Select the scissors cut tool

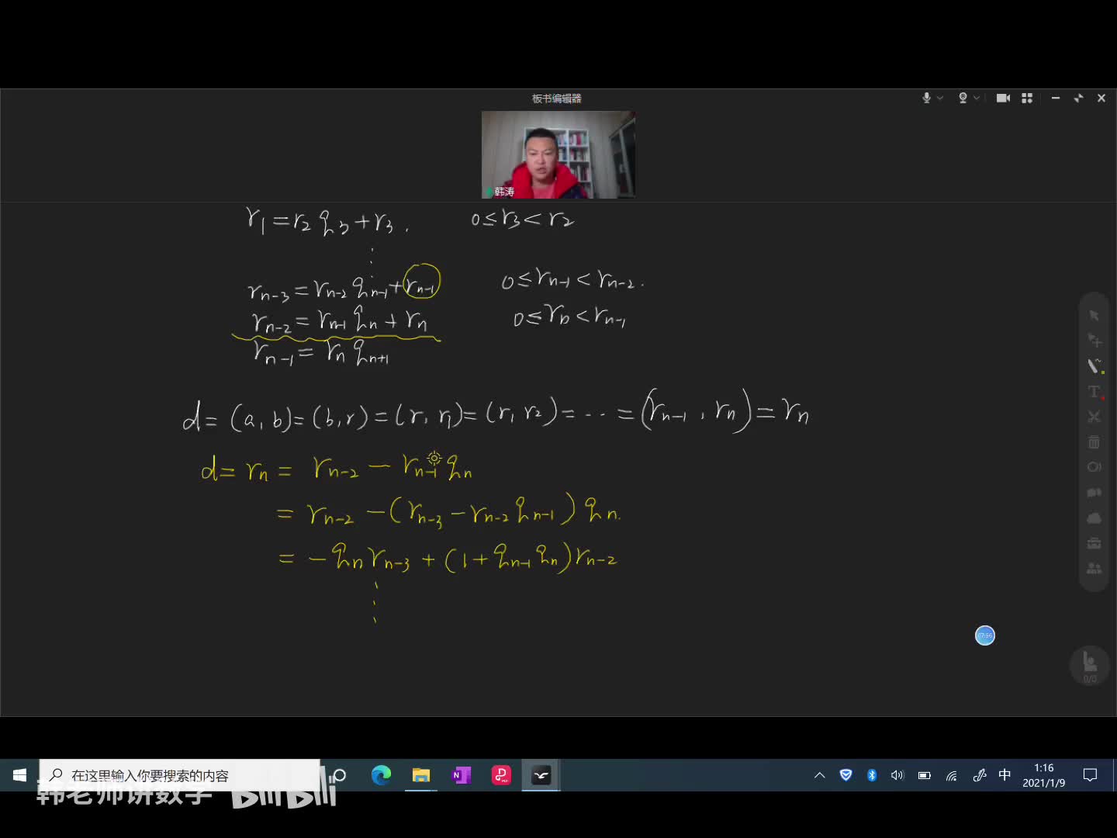click(1094, 417)
